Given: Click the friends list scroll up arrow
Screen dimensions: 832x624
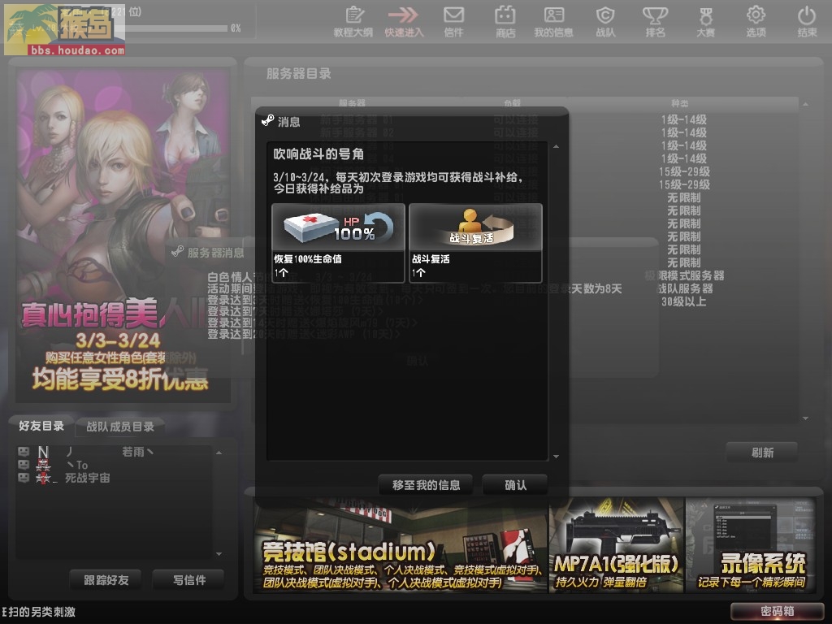Looking at the screenshot, I should pos(219,453).
